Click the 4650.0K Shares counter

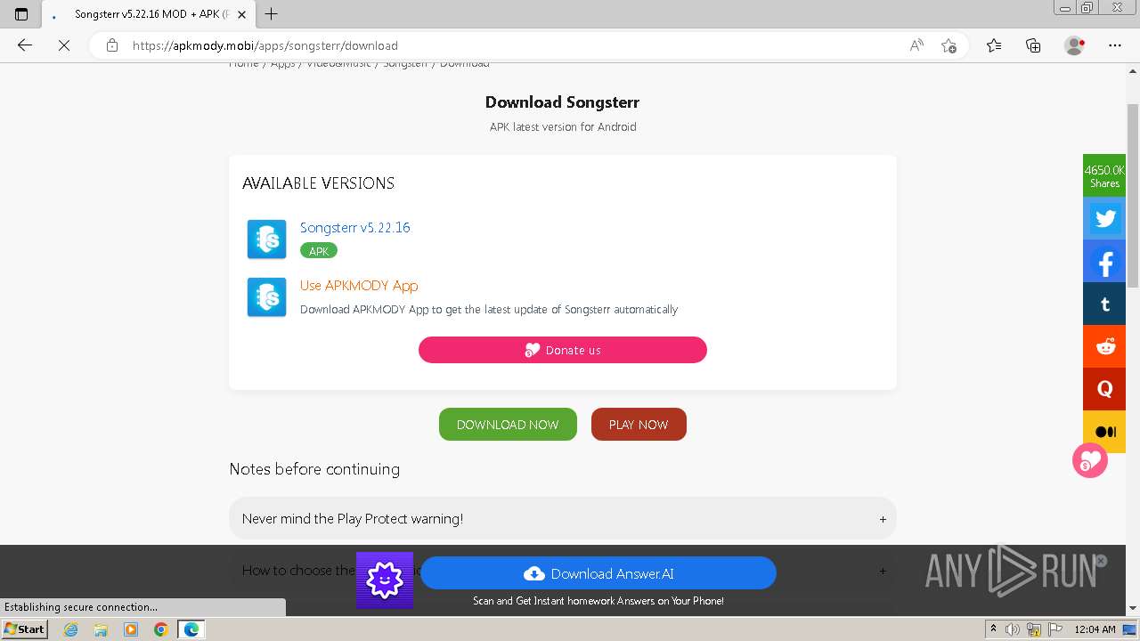click(1104, 175)
